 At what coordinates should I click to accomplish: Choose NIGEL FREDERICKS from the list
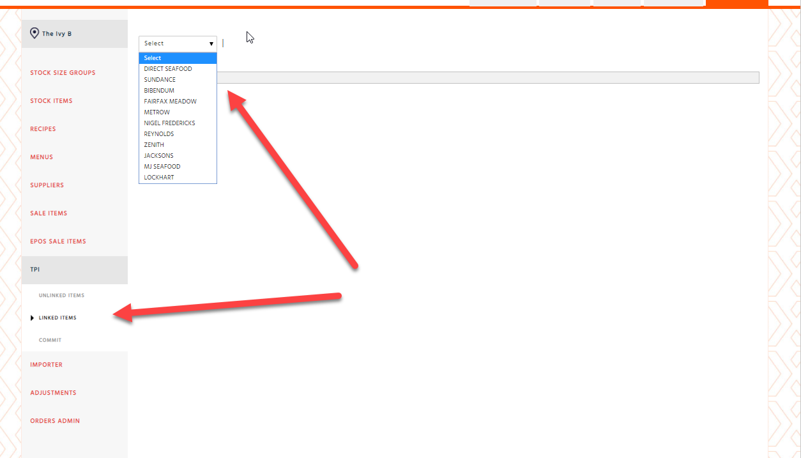178,123
